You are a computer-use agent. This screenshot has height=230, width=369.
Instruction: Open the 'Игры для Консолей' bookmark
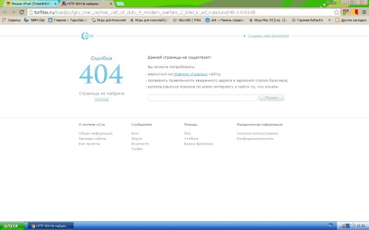[x=109, y=20]
